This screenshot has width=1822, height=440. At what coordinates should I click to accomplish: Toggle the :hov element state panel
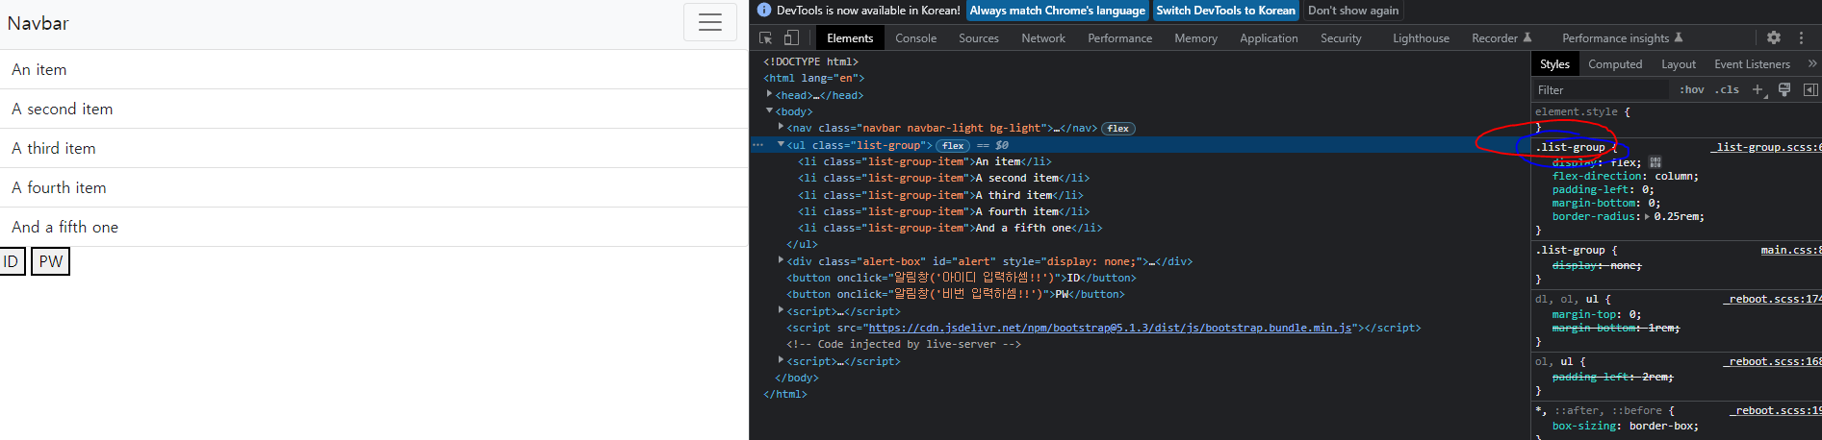tap(1692, 89)
